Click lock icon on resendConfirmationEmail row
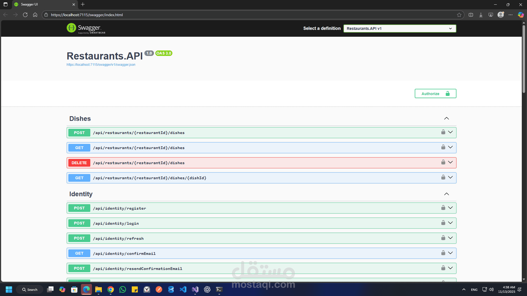This screenshot has height=296, width=527. (443, 268)
